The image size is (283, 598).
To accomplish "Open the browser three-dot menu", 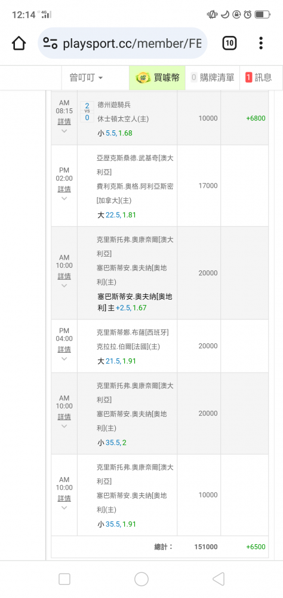I will [x=261, y=43].
